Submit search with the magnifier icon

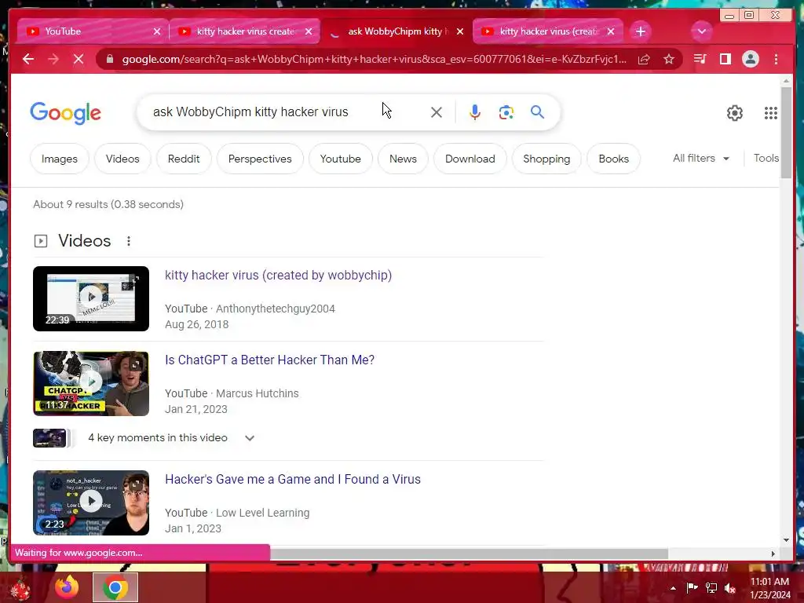pyautogui.click(x=537, y=111)
